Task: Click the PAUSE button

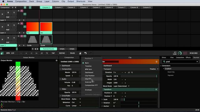Action: [x=72, y=53]
